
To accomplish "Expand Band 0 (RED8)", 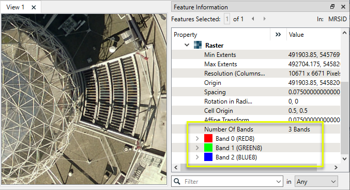I will (197, 139).
